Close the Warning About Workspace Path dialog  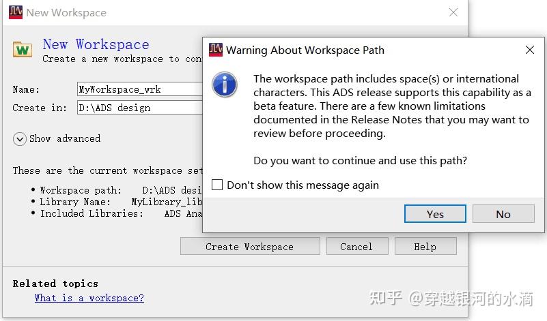click(x=529, y=50)
